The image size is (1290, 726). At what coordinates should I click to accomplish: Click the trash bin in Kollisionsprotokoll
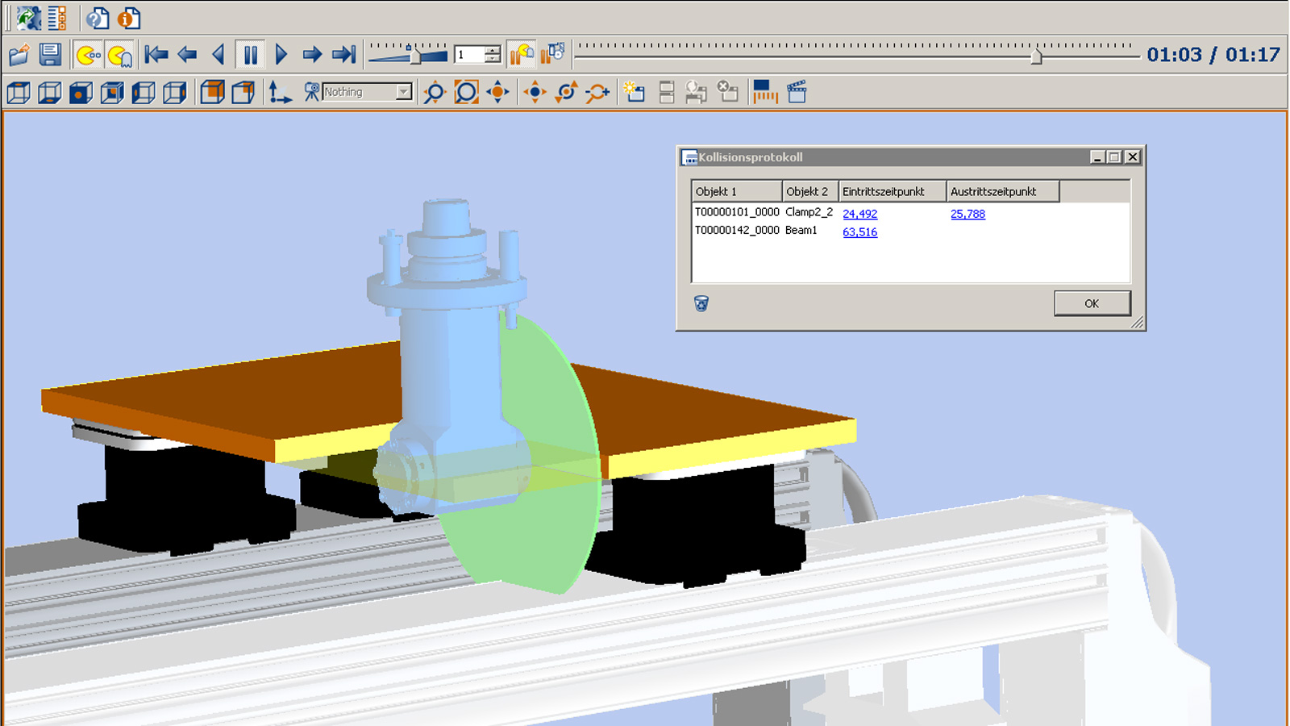click(701, 303)
